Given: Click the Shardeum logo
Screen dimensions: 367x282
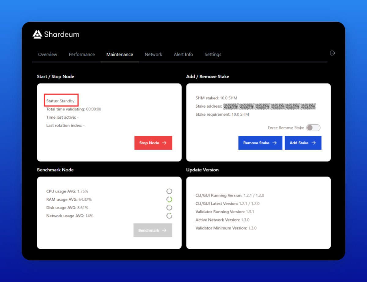Looking at the screenshot, I should tap(56, 34).
